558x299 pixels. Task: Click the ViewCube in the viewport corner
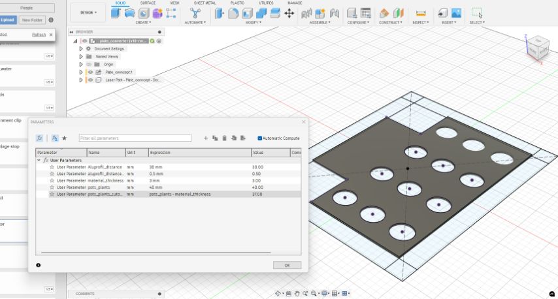coord(537,48)
